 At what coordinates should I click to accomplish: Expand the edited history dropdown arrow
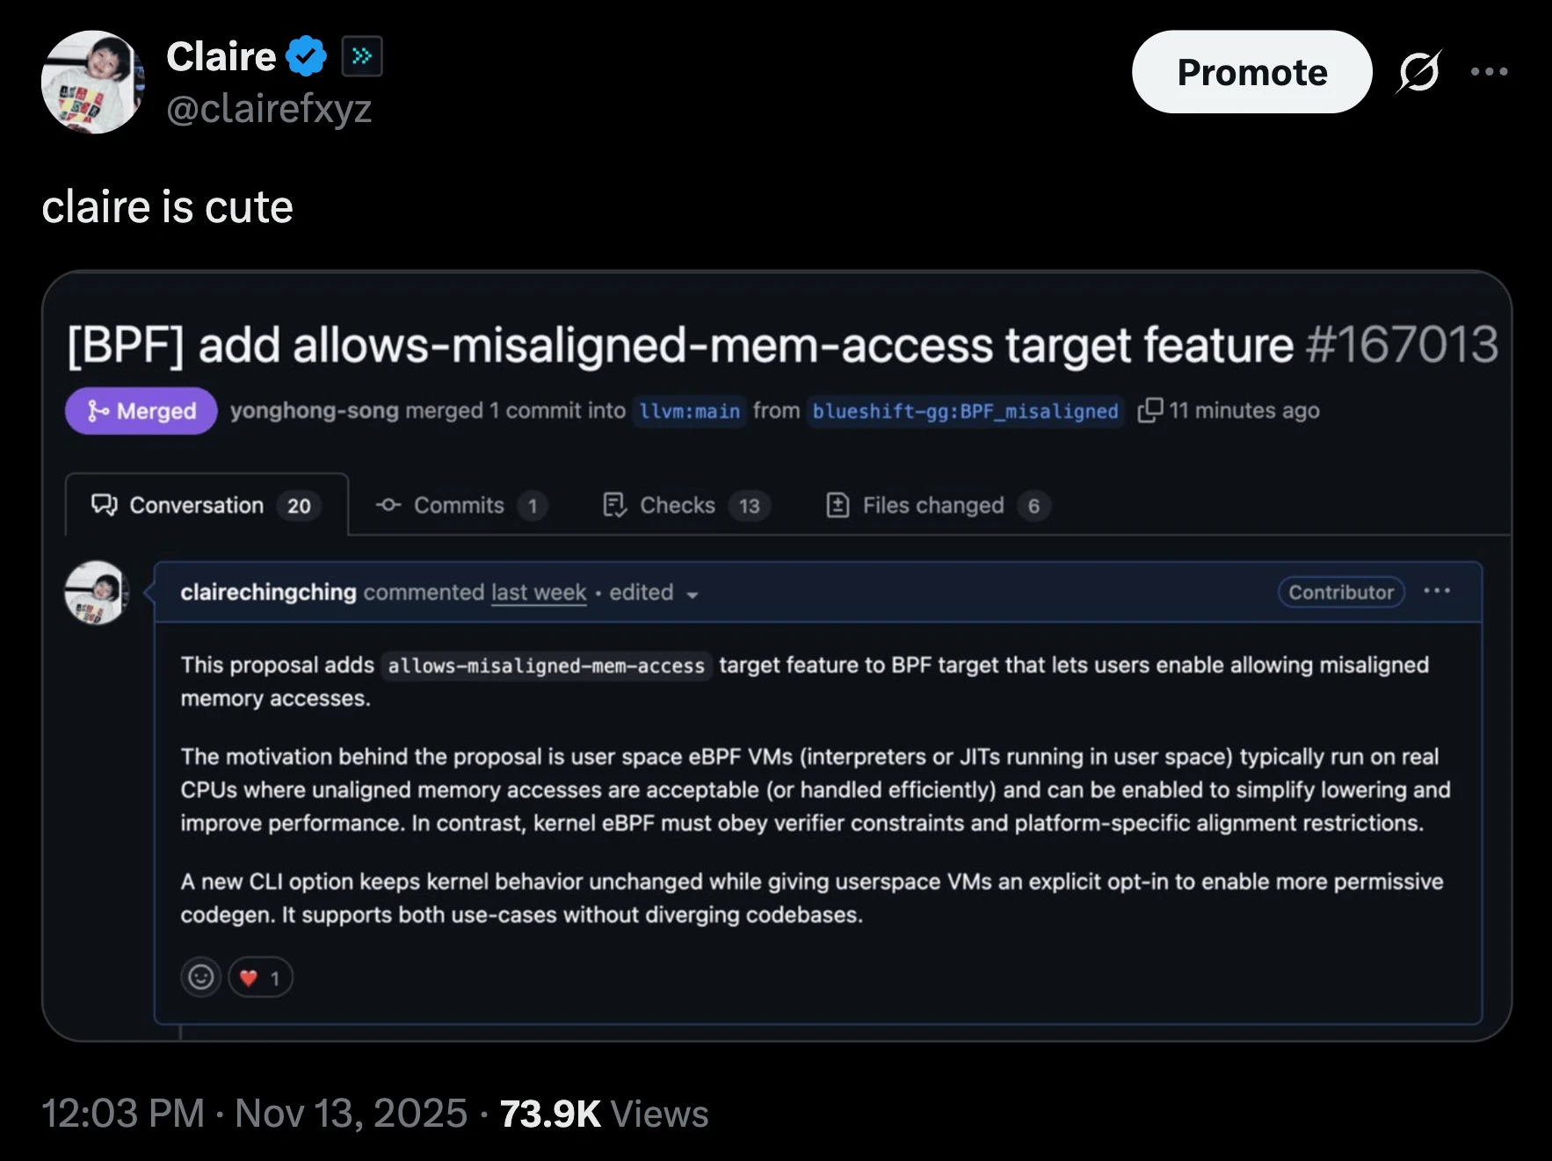(693, 595)
